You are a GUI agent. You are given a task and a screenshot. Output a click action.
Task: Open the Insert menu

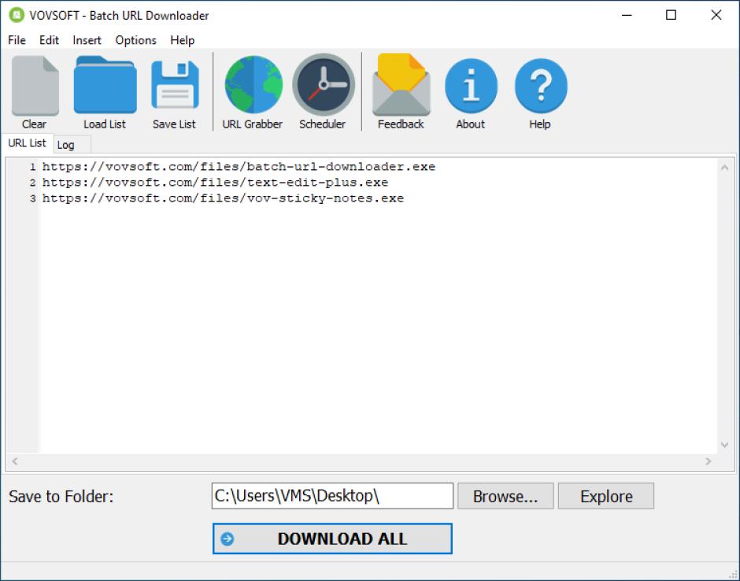[87, 40]
